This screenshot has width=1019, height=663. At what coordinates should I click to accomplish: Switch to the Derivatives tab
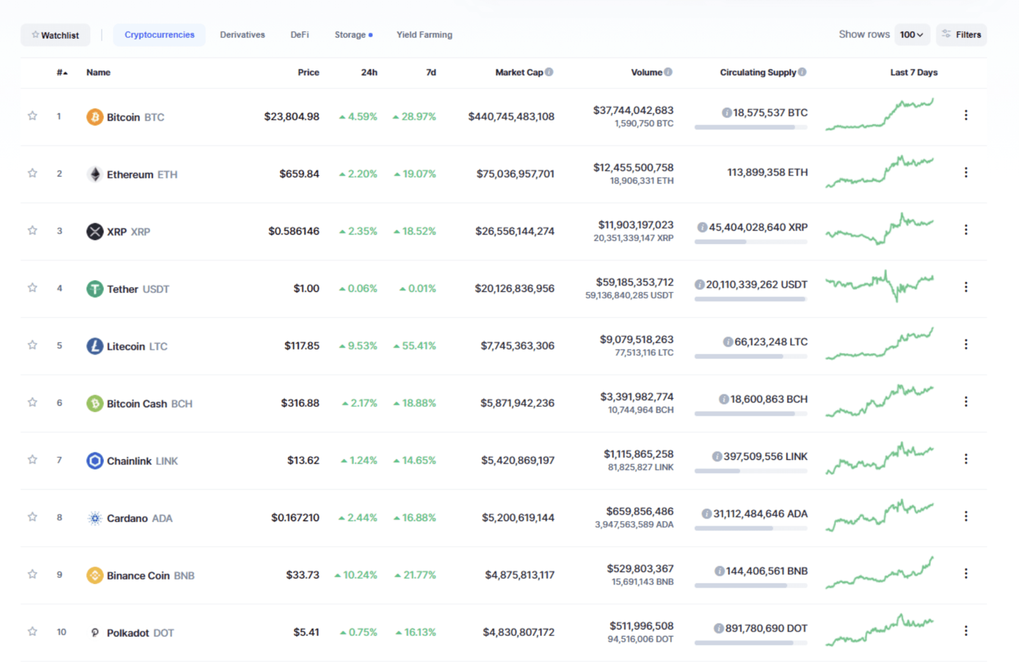(242, 35)
